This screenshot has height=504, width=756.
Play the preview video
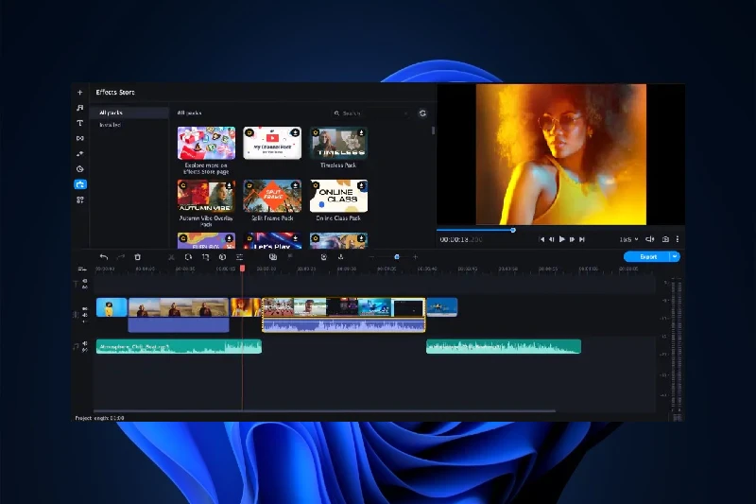tap(561, 239)
